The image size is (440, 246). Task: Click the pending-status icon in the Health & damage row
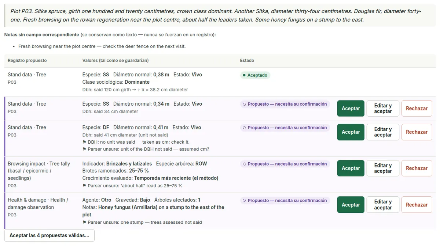244,201
